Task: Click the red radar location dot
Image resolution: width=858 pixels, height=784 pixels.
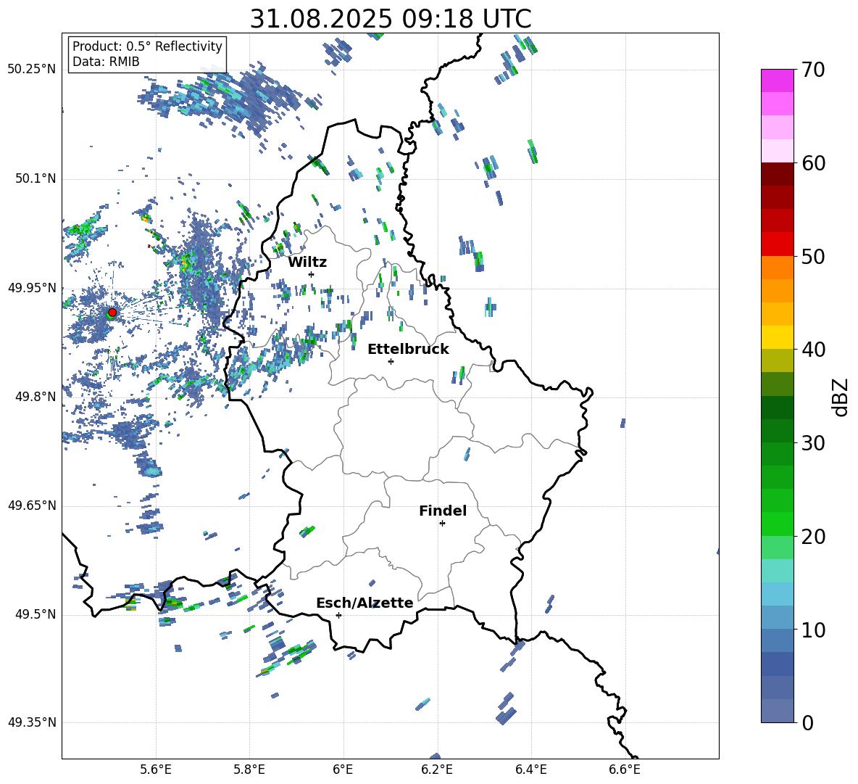Action: [112, 312]
